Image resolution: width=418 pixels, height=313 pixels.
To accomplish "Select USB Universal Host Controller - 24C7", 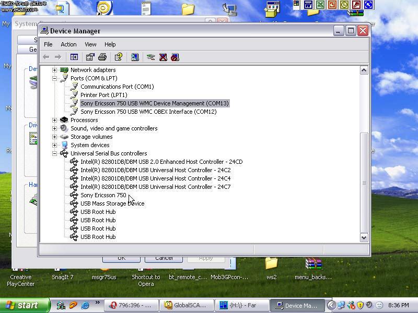I will pyautogui.click(x=155, y=187).
